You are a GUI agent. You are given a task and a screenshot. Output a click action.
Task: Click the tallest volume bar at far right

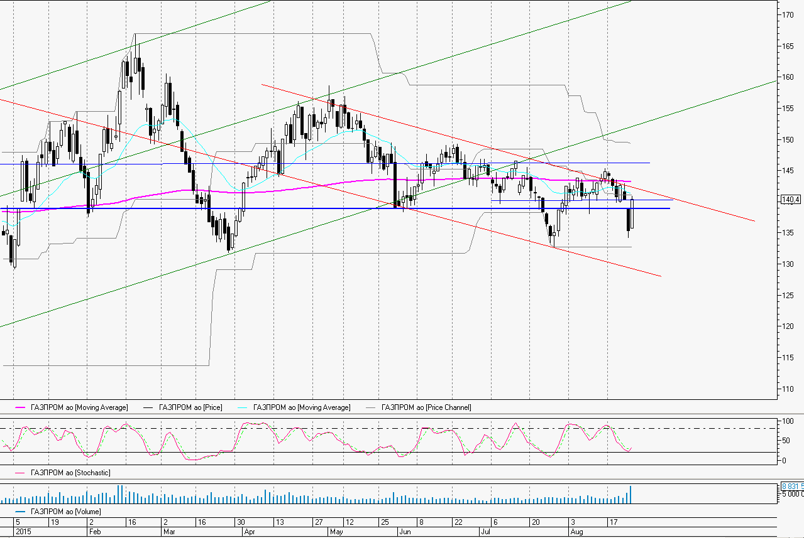click(630, 495)
